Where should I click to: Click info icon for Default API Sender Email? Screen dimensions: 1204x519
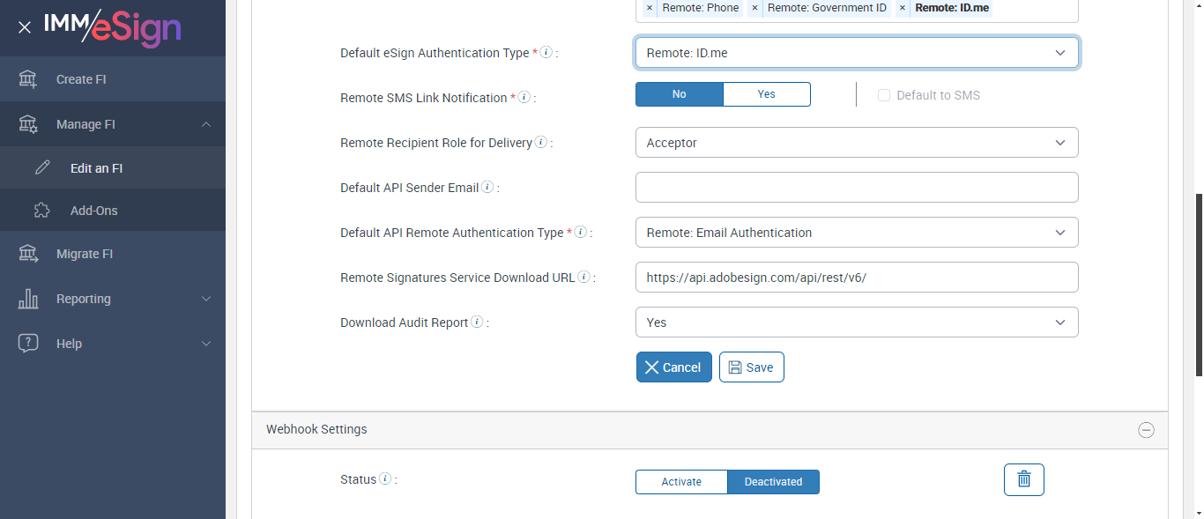pyautogui.click(x=487, y=188)
